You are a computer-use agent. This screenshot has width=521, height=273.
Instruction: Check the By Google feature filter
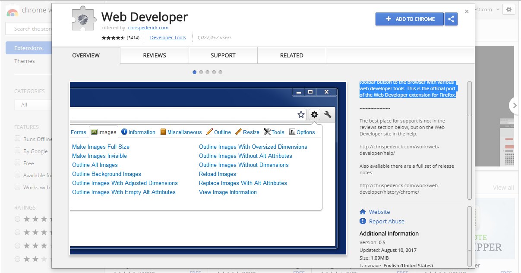[x=18, y=151]
